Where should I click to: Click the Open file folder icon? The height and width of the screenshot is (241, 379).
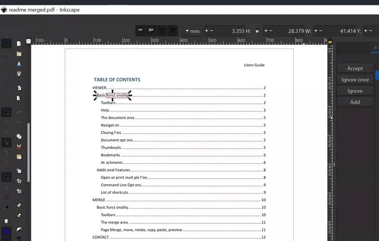click(x=19, y=54)
